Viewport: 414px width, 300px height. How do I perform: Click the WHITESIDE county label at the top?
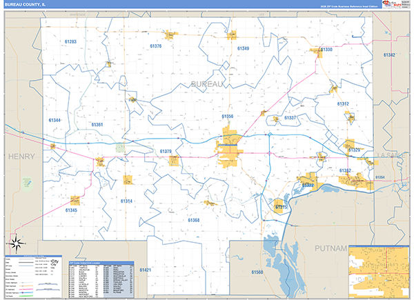click(x=77, y=14)
